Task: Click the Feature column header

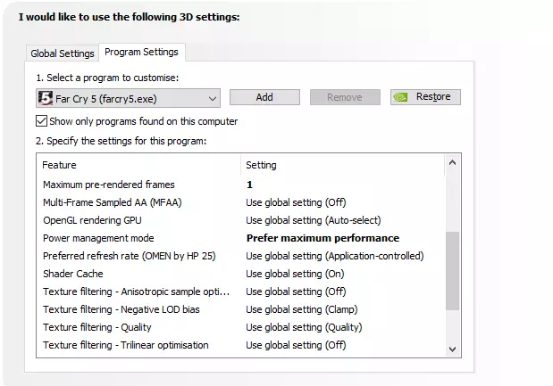Action: pos(60,165)
